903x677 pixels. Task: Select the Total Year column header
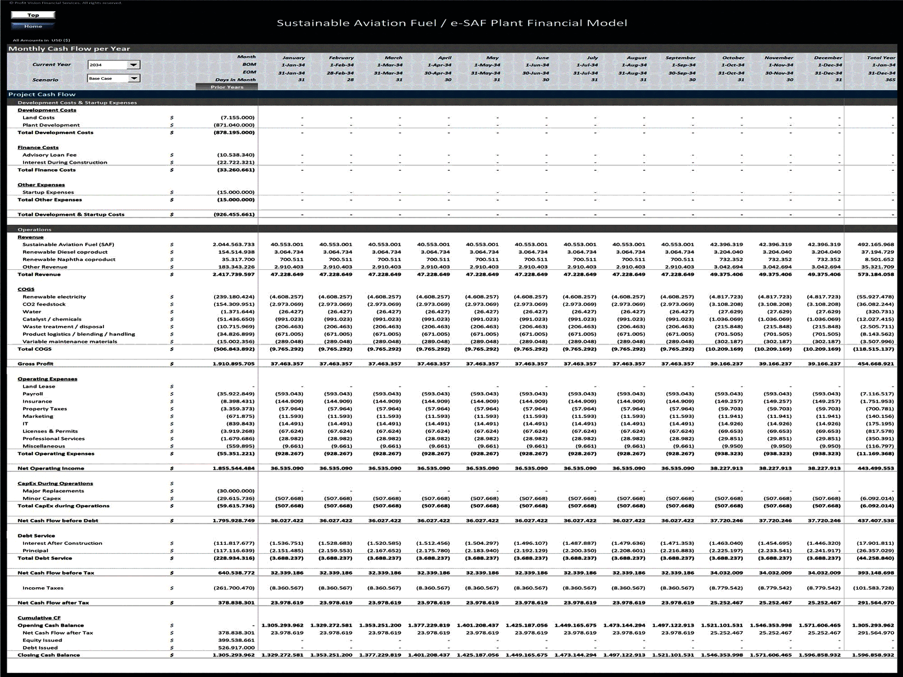tap(881, 57)
